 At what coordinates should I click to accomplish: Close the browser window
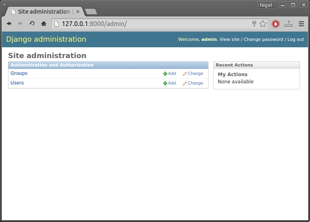(304, 5)
